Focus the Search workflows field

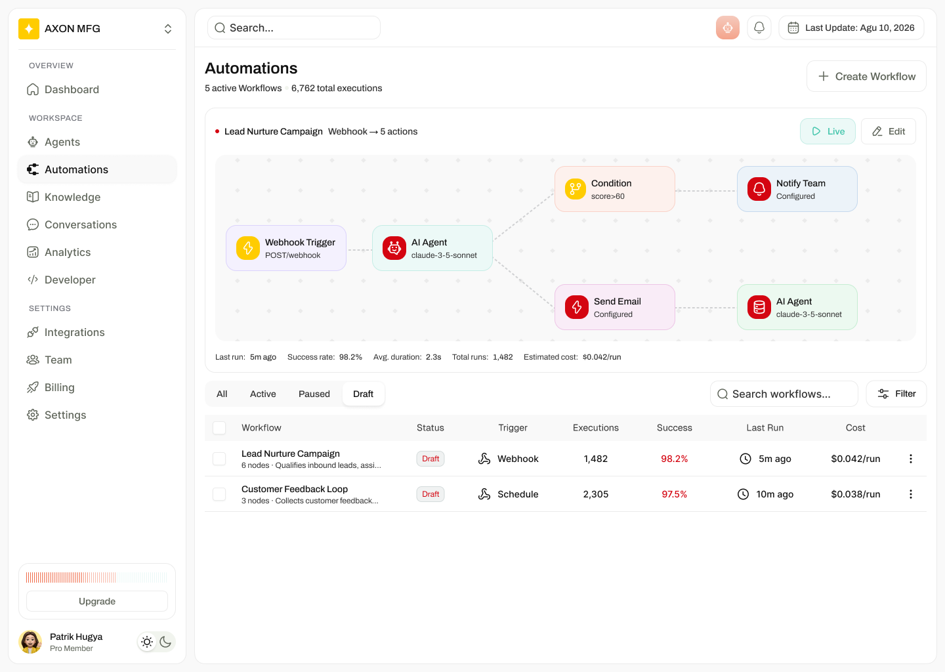click(784, 394)
